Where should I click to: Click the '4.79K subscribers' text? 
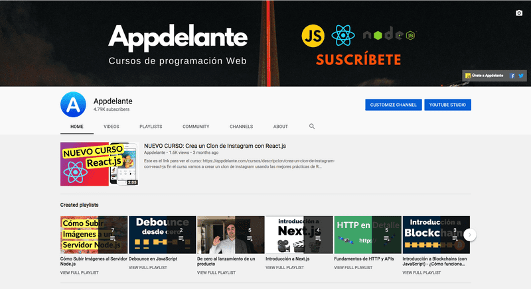point(112,109)
